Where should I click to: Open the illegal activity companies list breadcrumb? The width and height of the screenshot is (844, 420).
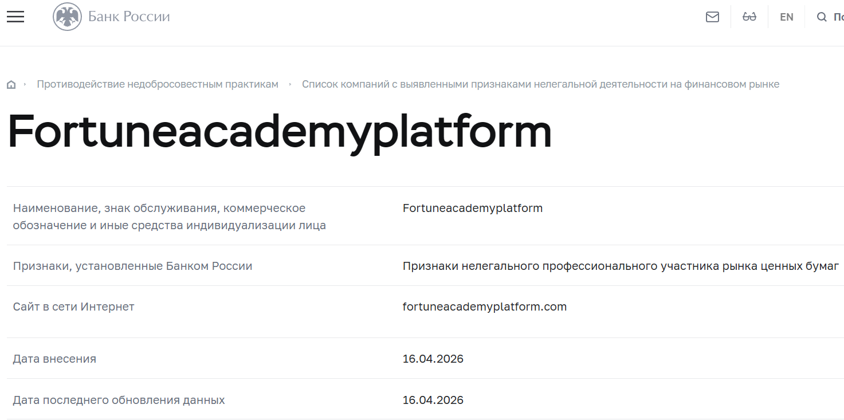tap(541, 84)
